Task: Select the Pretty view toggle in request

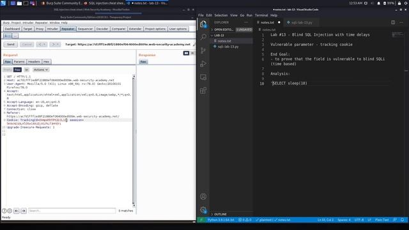Action: (x=8, y=70)
